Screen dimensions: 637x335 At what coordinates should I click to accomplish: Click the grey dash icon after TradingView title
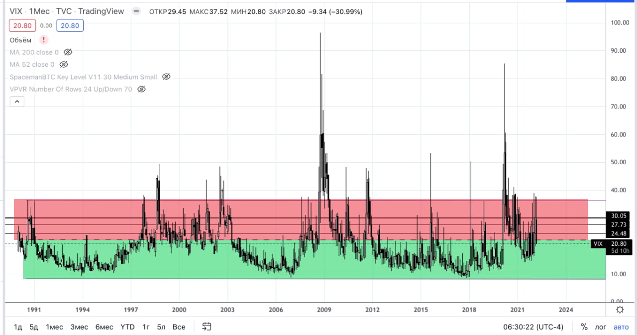136,11
